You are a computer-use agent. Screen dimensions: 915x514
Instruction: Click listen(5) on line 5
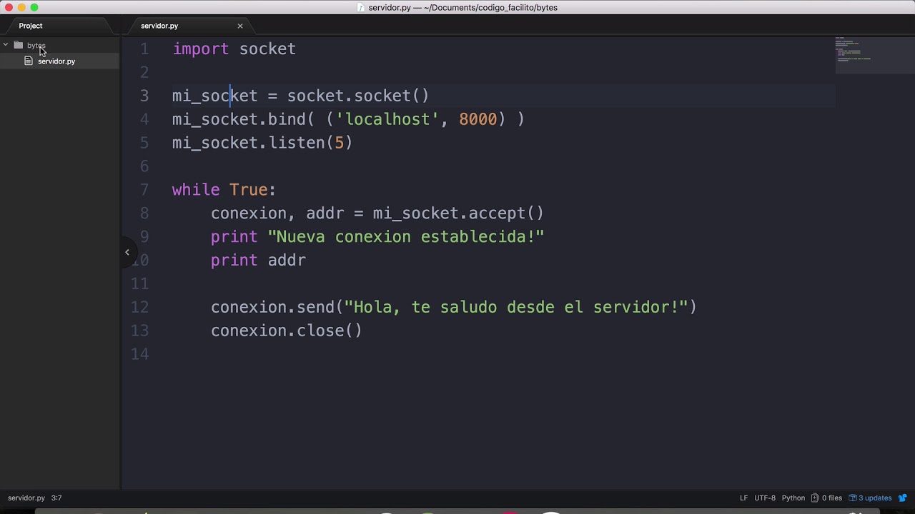click(311, 143)
